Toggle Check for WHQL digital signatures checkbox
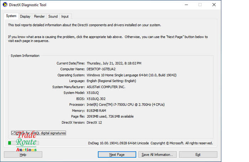Viewport: 249px width, 162px height. click(13, 133)
